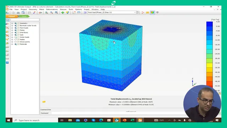Open the Excel icon in the taskbar
The width and height of the screenshot is (227, 128).
click(x=132, y=120)
